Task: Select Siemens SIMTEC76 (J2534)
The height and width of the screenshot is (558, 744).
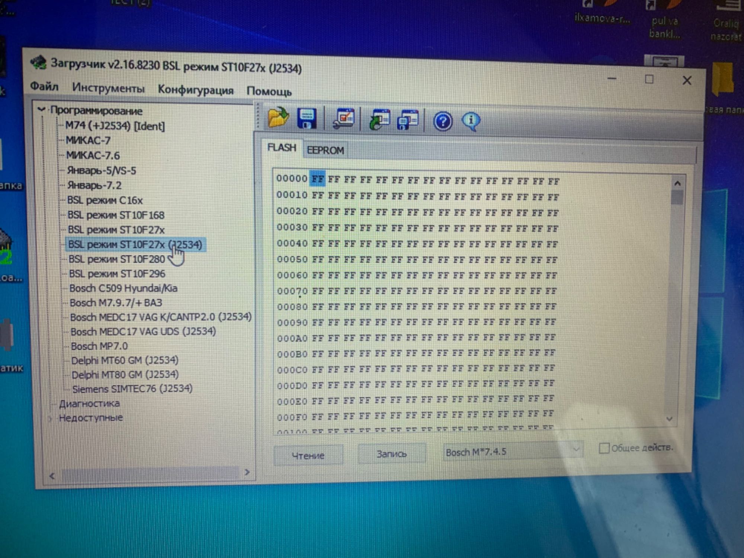Action: [x=132, y=389]
